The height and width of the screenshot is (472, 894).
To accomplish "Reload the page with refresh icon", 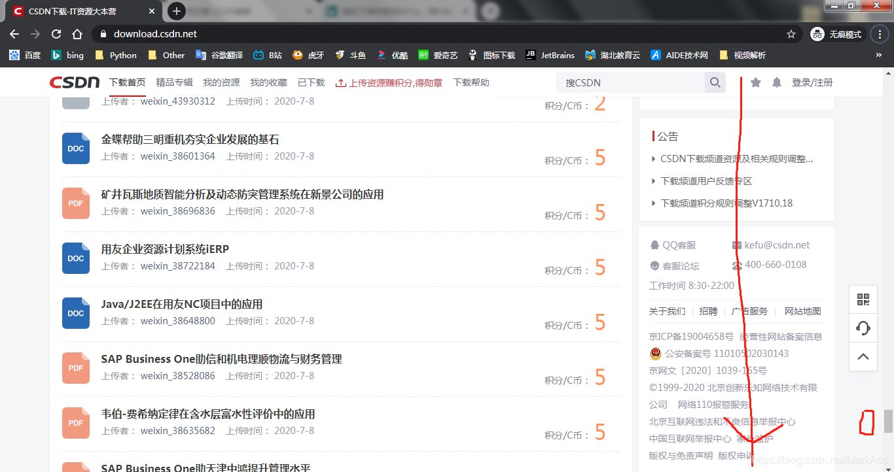I will tap(56, 34).
